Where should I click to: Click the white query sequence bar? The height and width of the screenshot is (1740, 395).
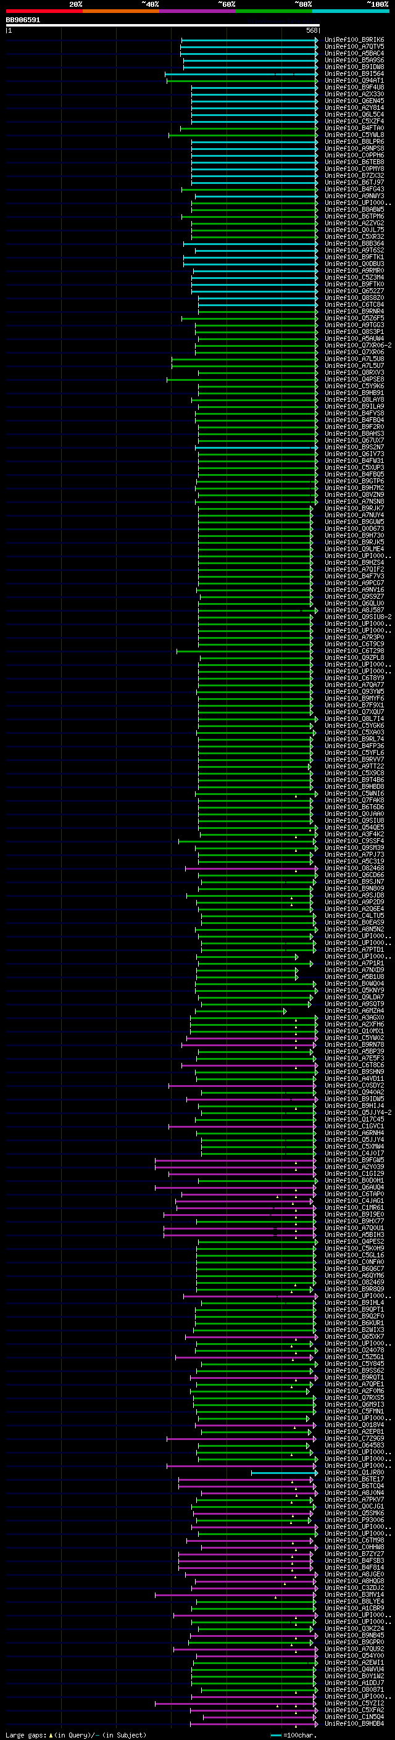point(163,25)
